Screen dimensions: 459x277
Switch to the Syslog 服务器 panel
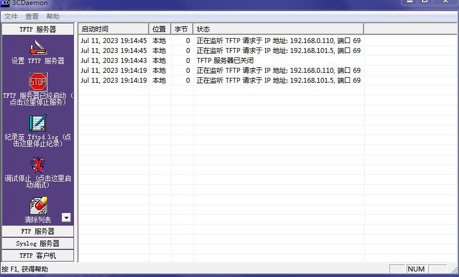pos(38,243)
